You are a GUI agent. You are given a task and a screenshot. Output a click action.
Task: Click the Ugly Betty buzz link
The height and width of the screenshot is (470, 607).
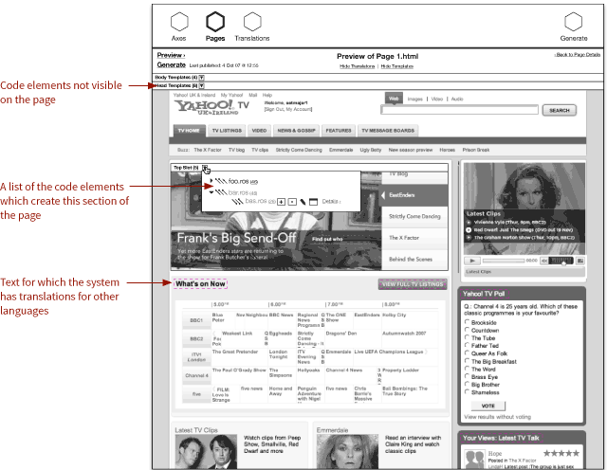tap(371, 150)
